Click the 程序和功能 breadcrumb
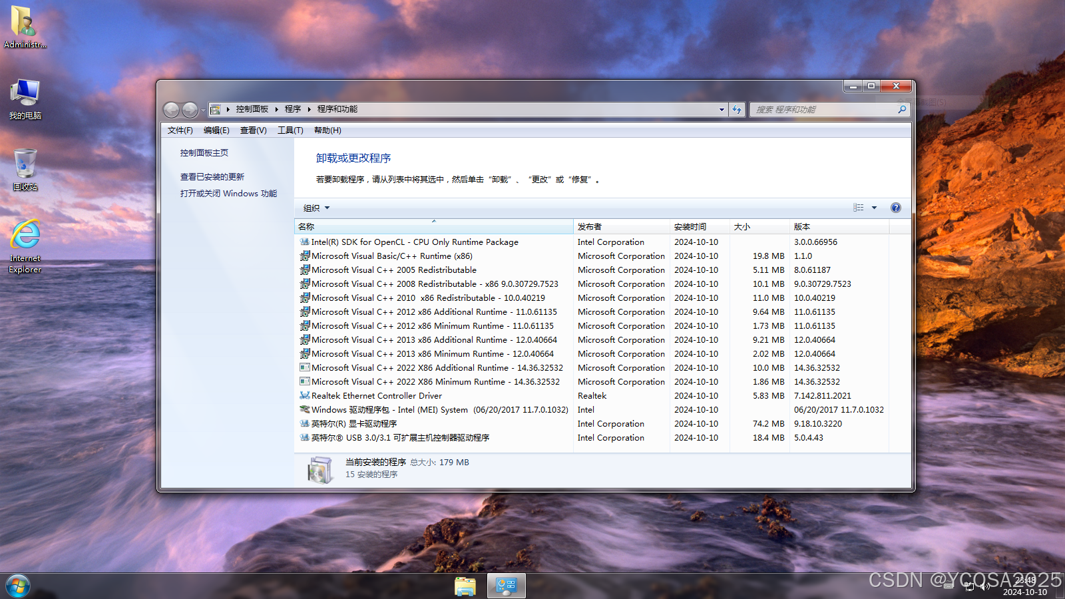The image size is (1065, 599). [x=337, y=109]
